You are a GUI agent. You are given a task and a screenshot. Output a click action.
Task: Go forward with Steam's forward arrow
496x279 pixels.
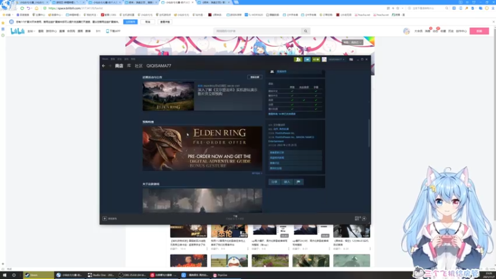point(110,66)
